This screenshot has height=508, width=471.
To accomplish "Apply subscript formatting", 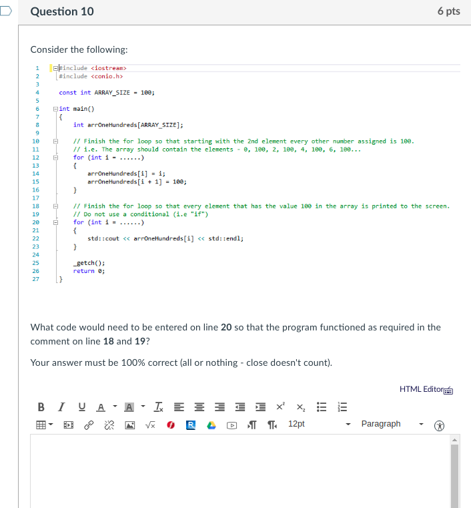I will (301, 408).
